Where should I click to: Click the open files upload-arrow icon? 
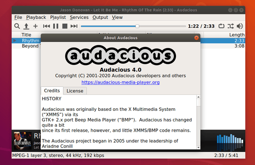pos(26,26)
